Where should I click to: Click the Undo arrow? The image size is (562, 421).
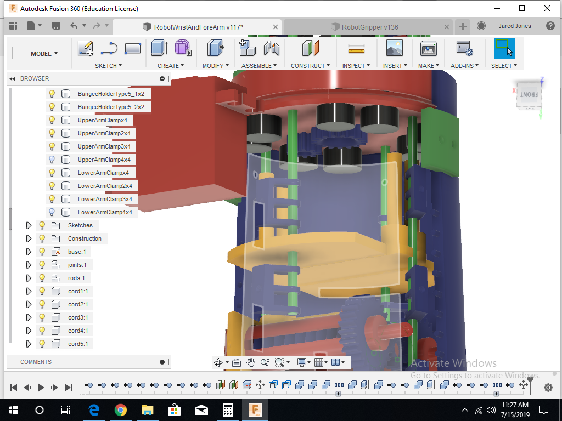(74, 26)
